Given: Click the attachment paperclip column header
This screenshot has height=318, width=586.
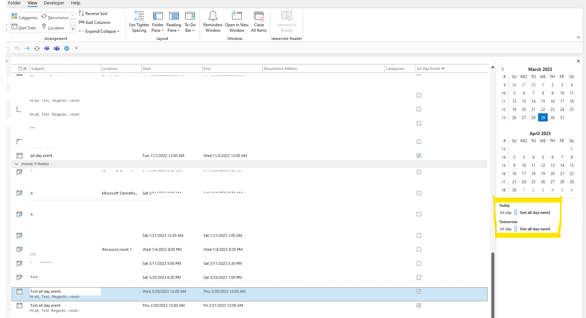Looking at the screenshot, I should point(25,69).
